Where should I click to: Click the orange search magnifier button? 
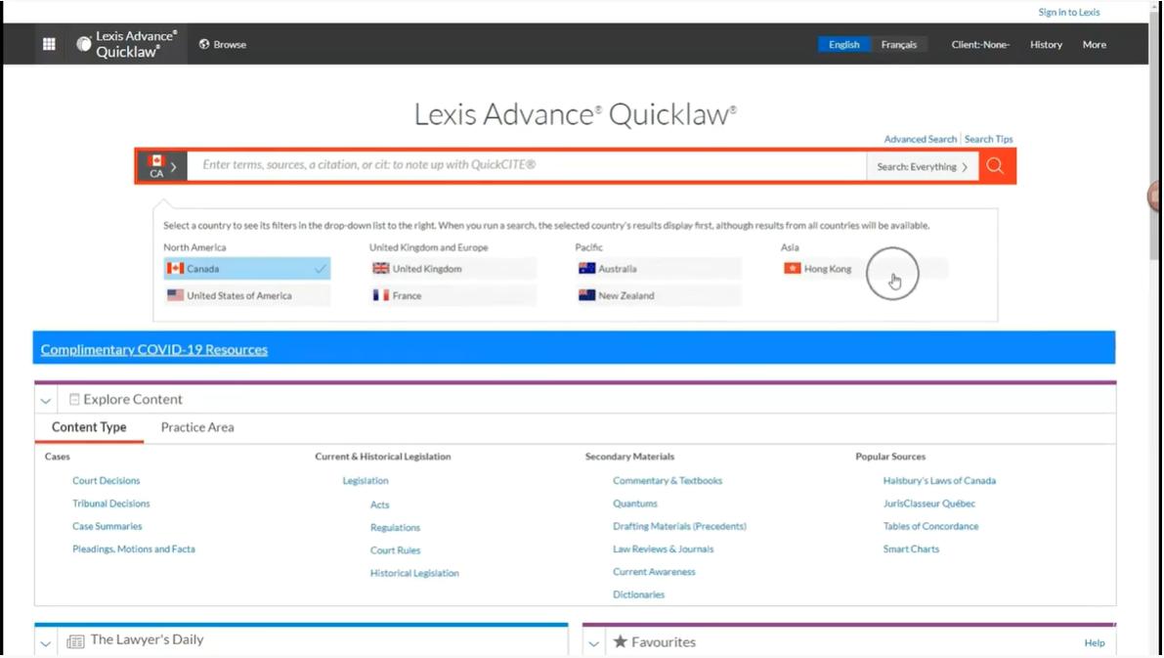click(x=995, y=166)
